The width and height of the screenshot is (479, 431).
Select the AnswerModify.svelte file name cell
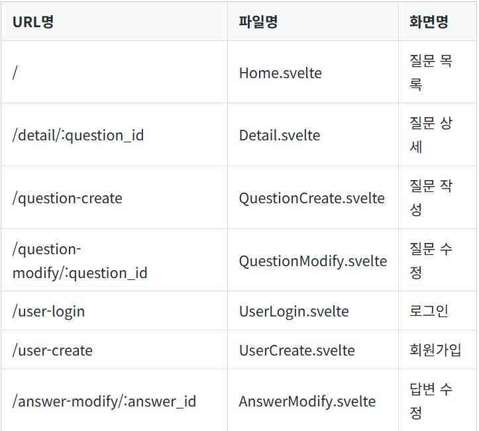(307, 401)
